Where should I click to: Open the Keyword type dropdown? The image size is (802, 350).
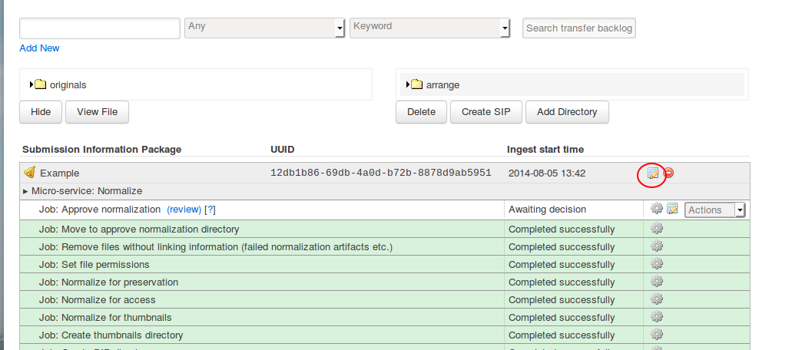pyautogui.click(x=429, y=28)
